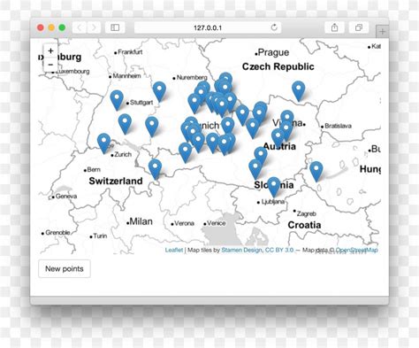Screen dimensions: 419x348
Task: Minimize the window with yellow button
Action: [x=51, y=27]
